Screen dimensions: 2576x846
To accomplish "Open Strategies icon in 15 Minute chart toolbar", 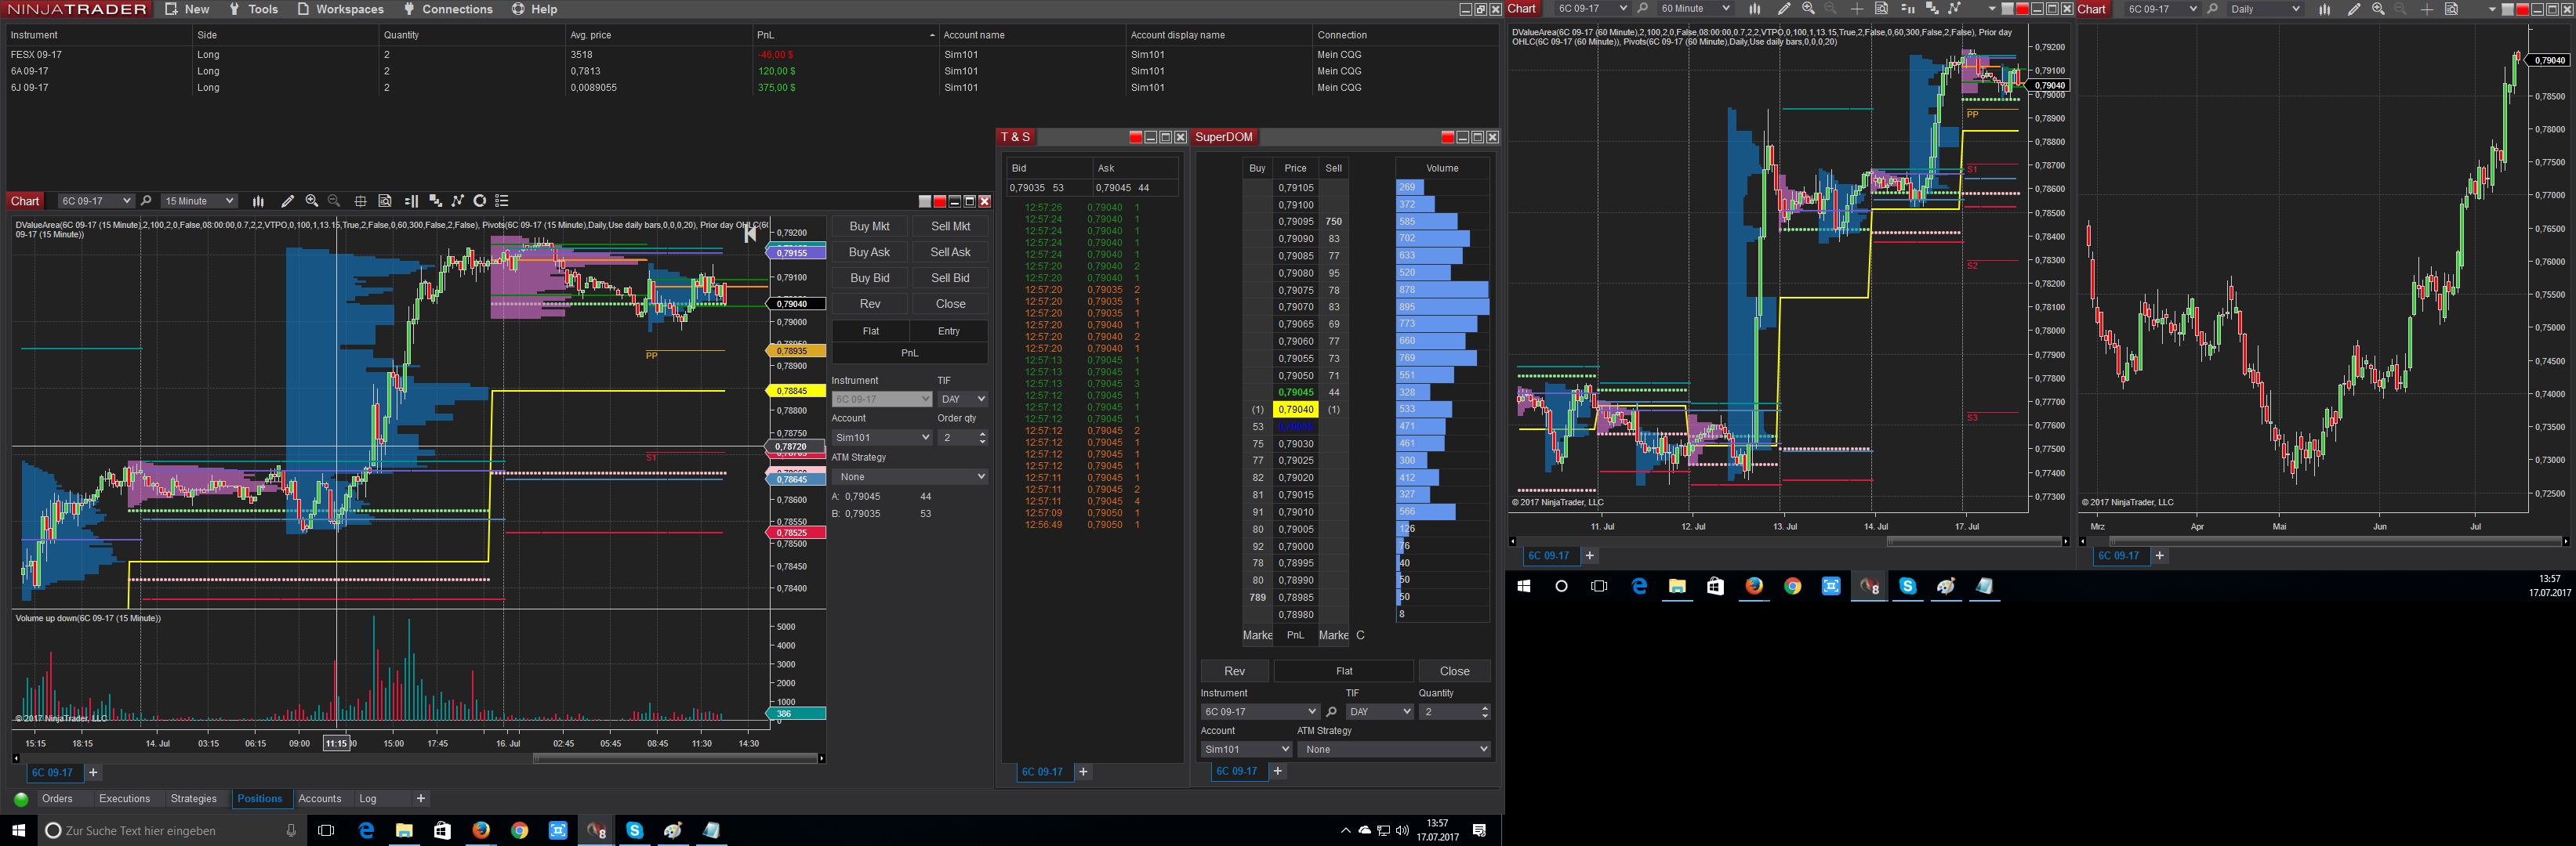I will [435, 201].
